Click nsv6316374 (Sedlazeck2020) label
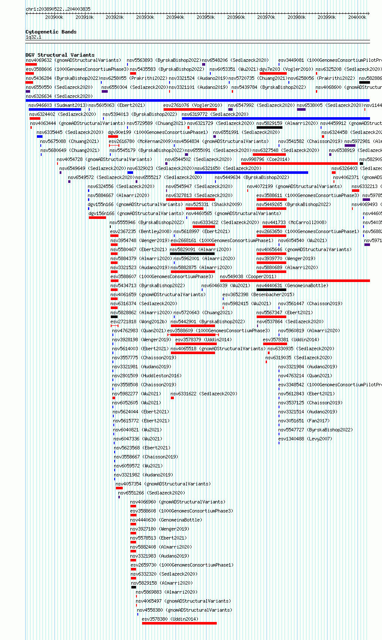 point(144,303)
